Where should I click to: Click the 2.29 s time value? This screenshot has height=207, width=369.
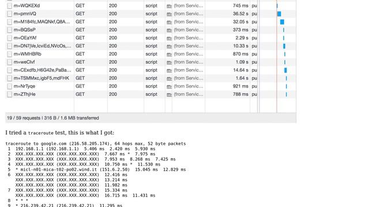click(242, 38)
